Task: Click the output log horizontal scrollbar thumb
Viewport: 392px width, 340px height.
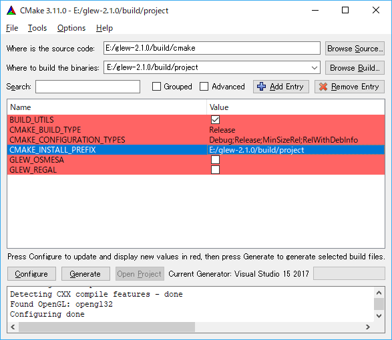Action: [107, 327]
